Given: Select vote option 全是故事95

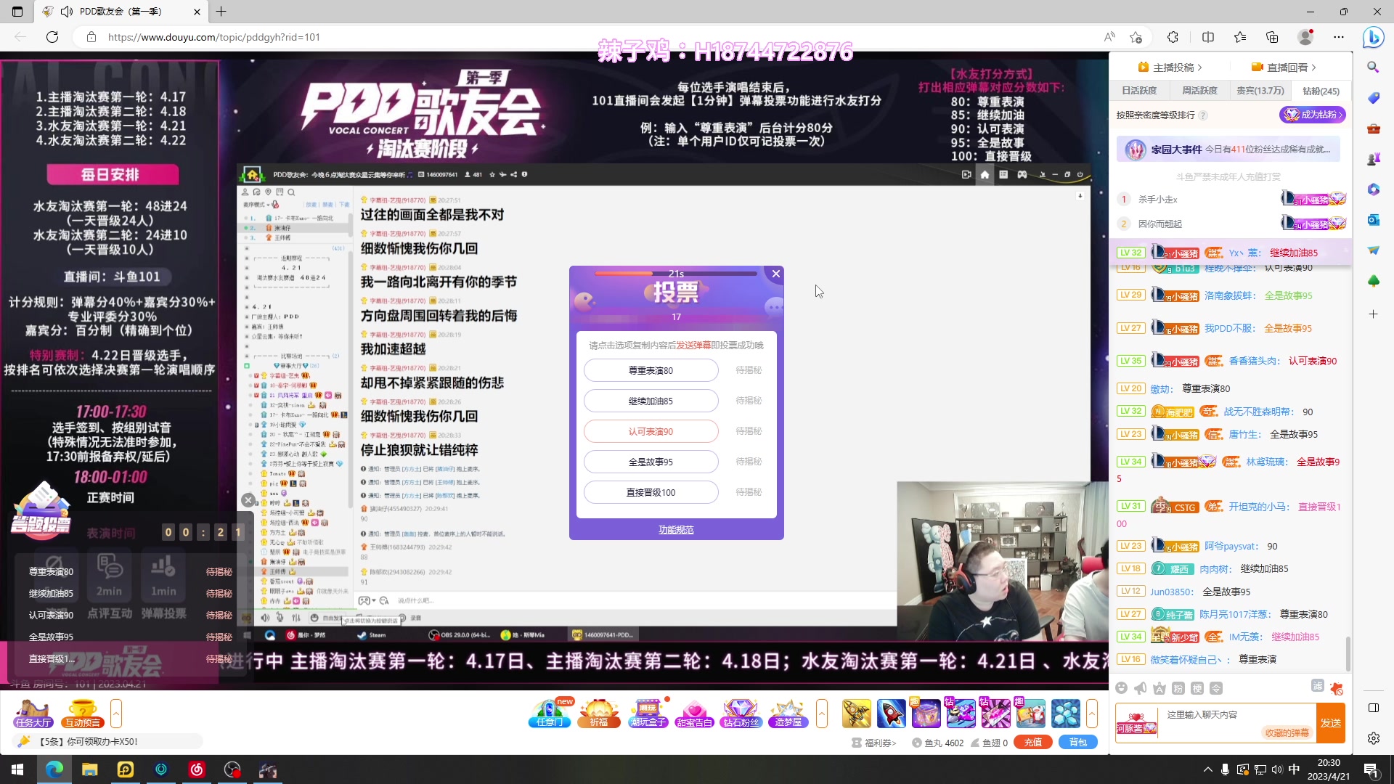Looking at the screenshot, I should pyautogui.click(x=651, y=462).
